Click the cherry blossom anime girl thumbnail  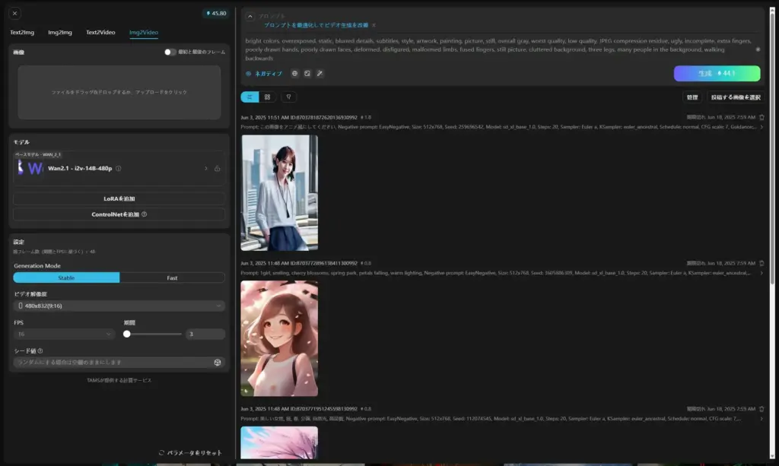279,338
